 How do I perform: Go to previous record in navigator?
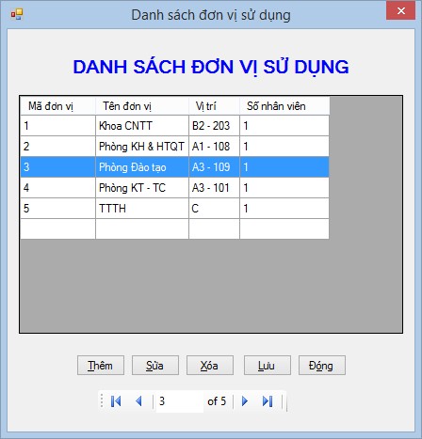pos(138,401)
